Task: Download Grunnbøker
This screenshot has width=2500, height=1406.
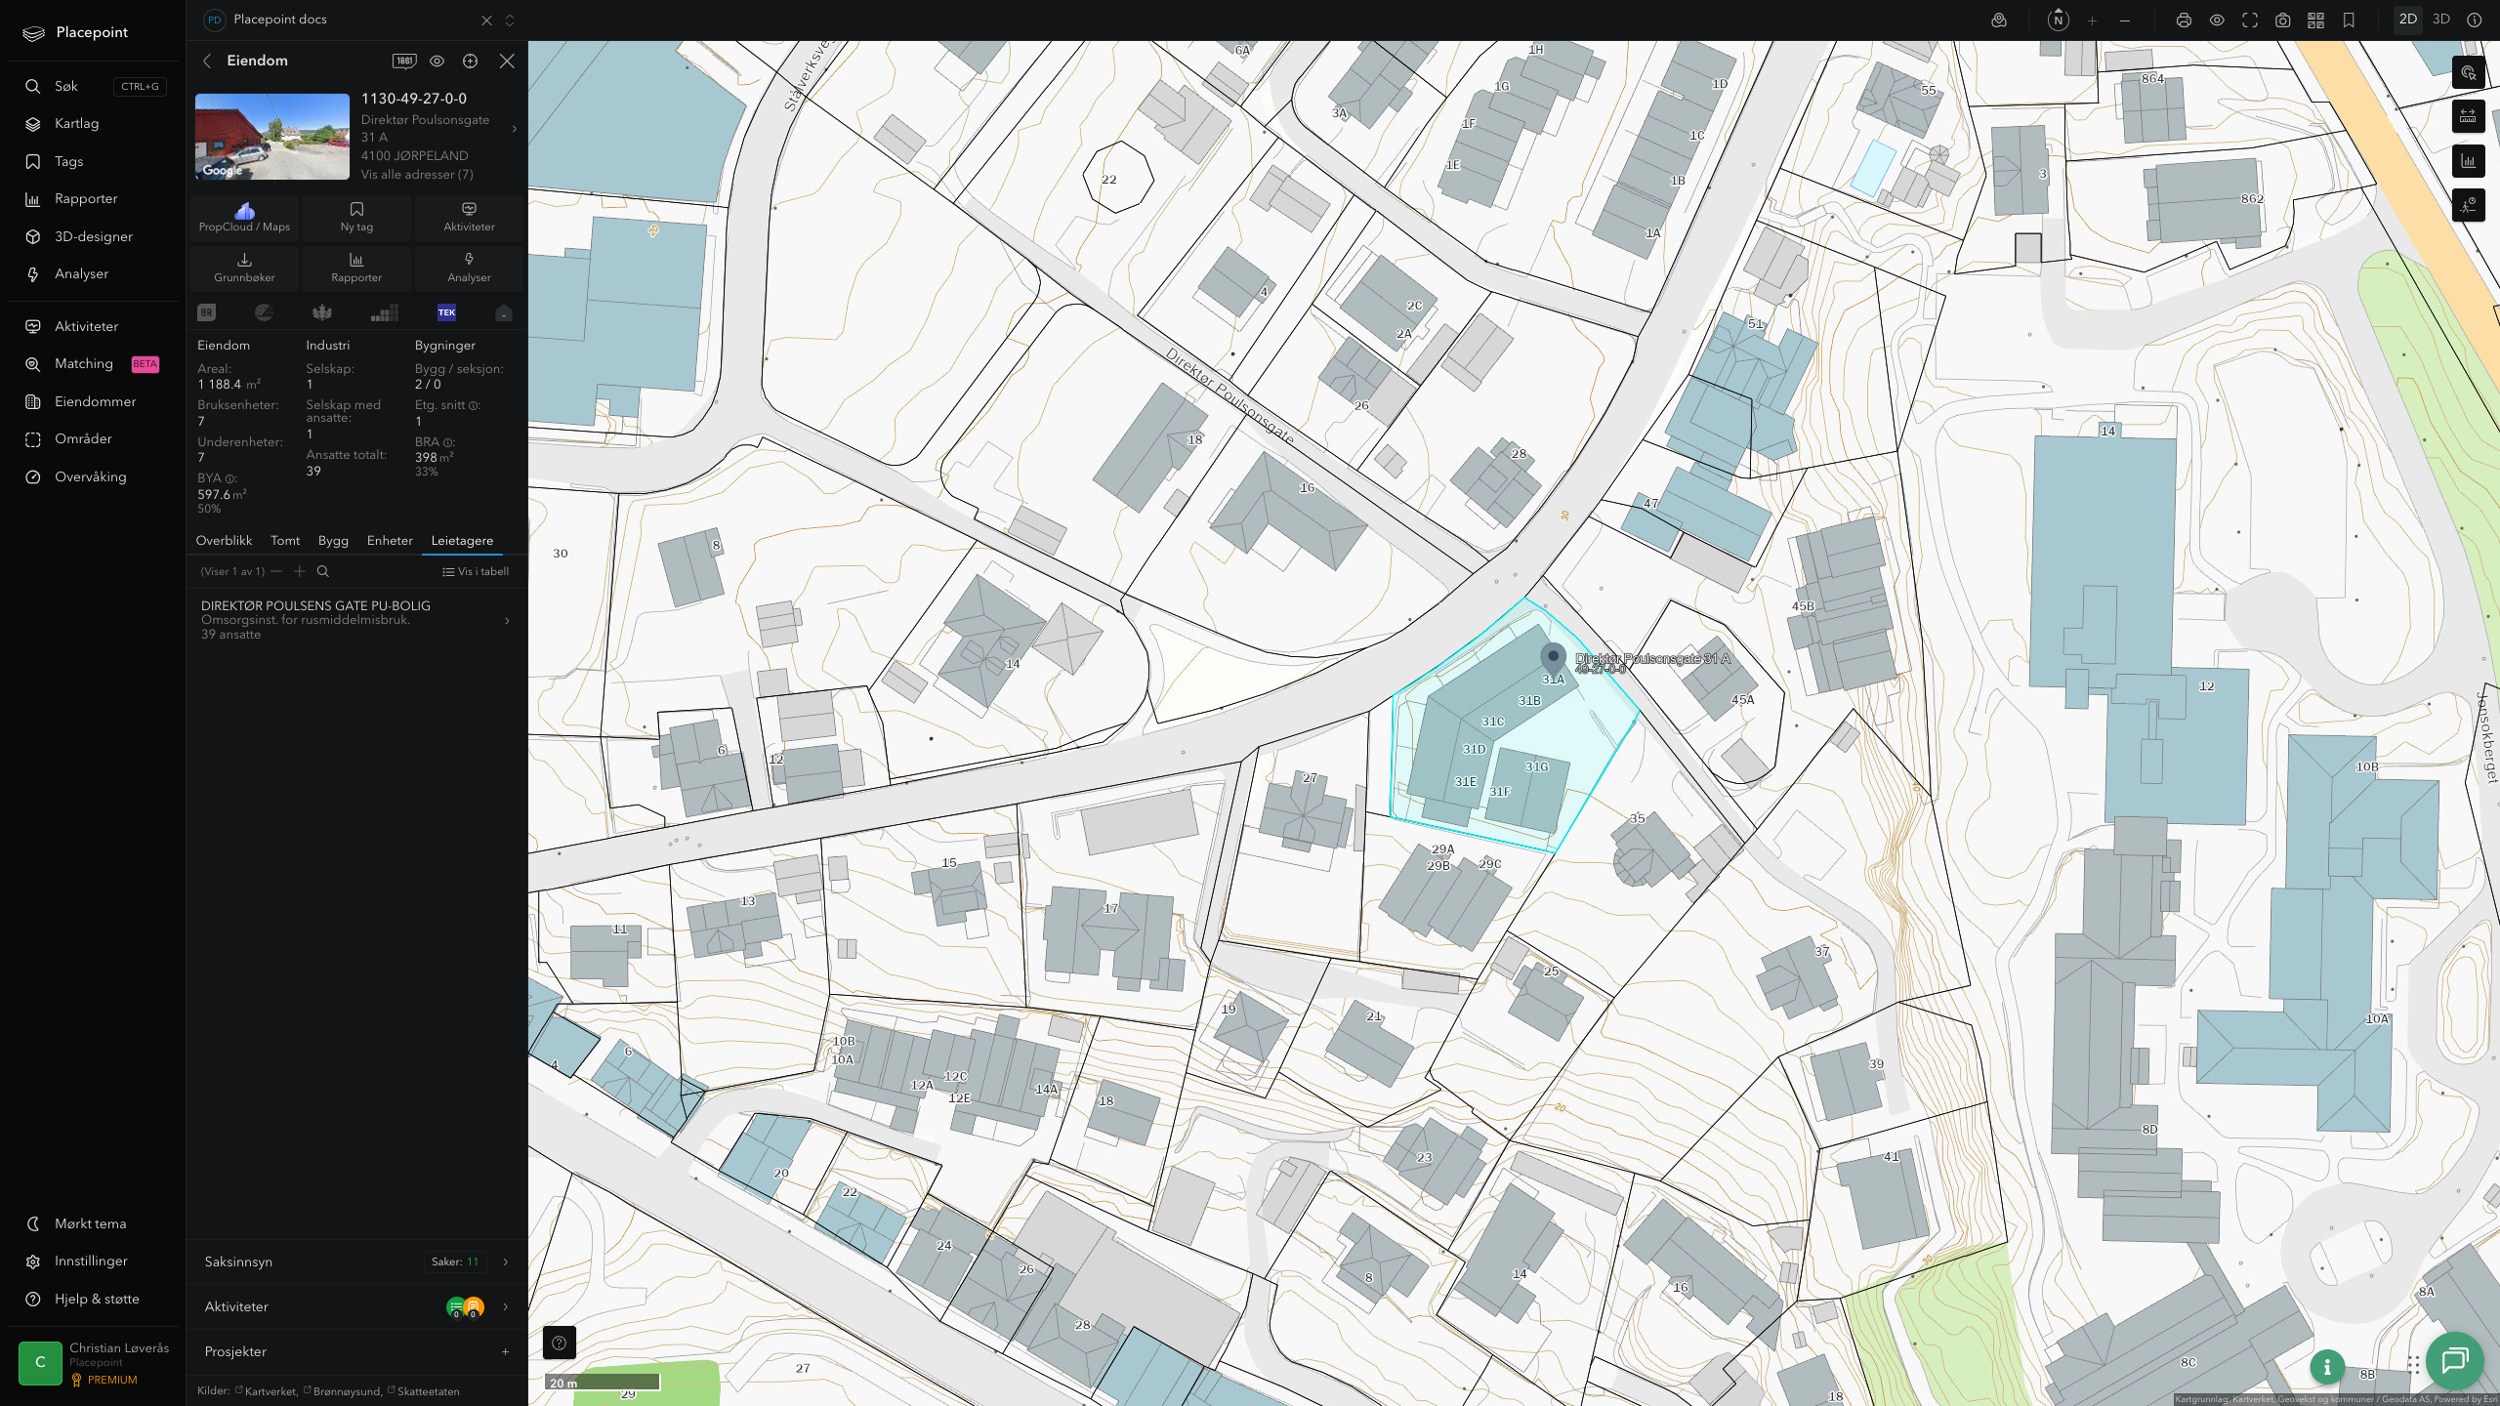Action: pyautogui.click(x=244, y=268)
